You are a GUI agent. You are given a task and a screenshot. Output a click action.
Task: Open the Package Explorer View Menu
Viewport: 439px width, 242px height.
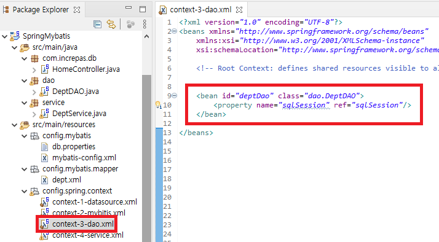pyautogui.click(x=144, y=25)
